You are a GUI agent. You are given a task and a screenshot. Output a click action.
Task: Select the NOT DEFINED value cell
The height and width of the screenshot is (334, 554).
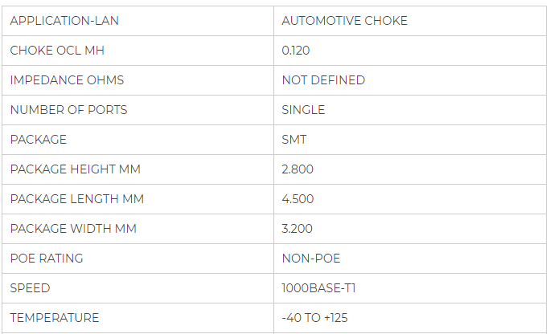pyautogui.click(x=323, y=80)
